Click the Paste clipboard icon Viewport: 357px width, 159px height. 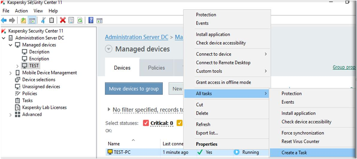[52, 20]
